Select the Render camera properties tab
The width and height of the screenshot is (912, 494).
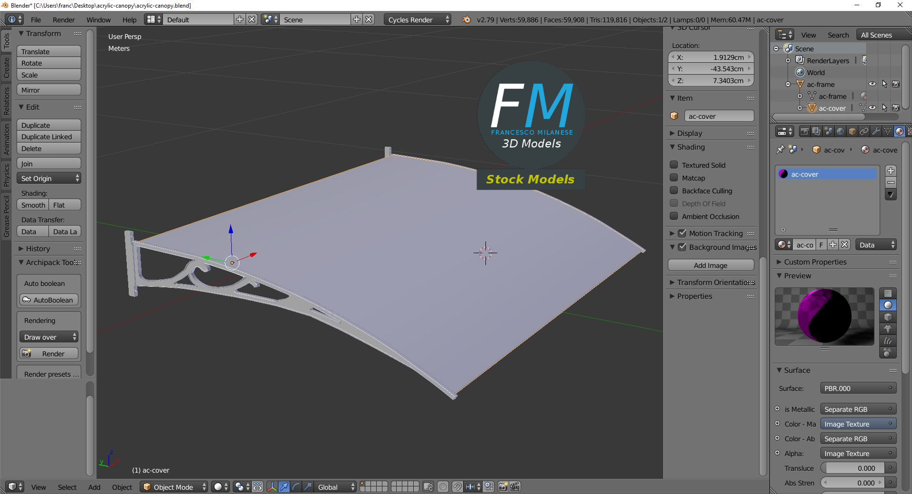[805, 131]
